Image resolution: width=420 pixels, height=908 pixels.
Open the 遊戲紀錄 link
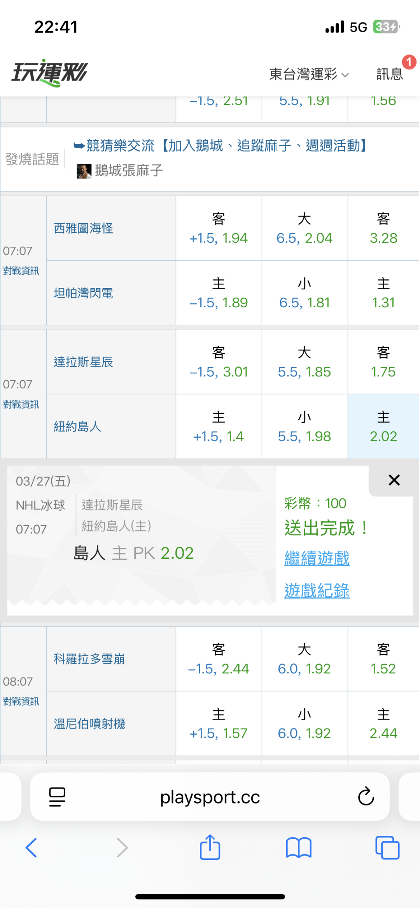pos(317,591)
